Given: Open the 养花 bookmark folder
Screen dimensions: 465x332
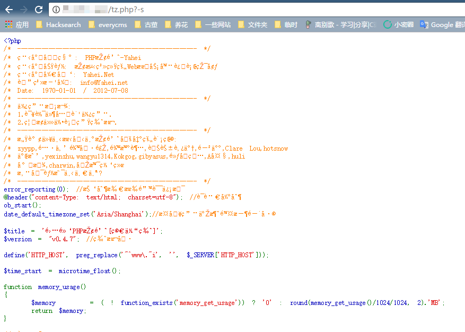Looking at the screenshot, I should coord(177,24).
